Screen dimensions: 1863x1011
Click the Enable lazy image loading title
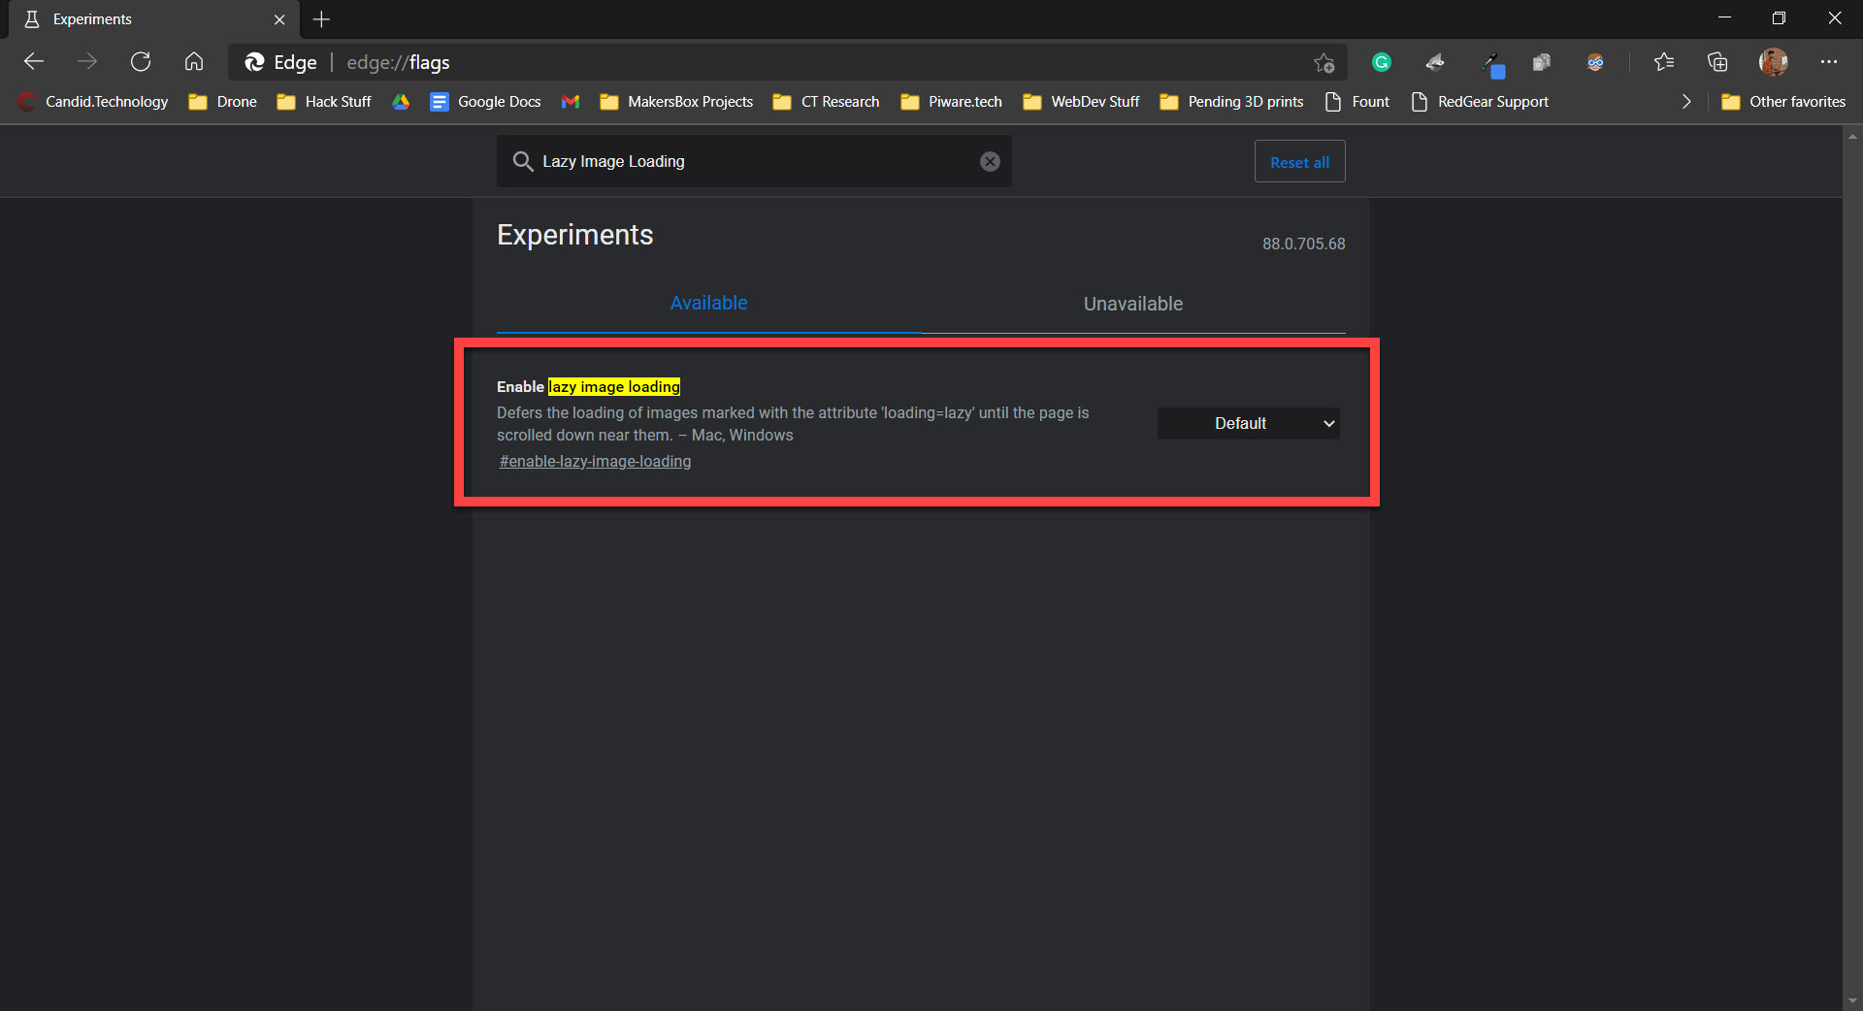point(589,387)
